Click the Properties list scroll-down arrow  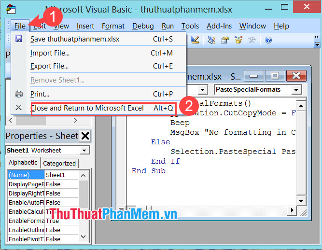[83, 236]
